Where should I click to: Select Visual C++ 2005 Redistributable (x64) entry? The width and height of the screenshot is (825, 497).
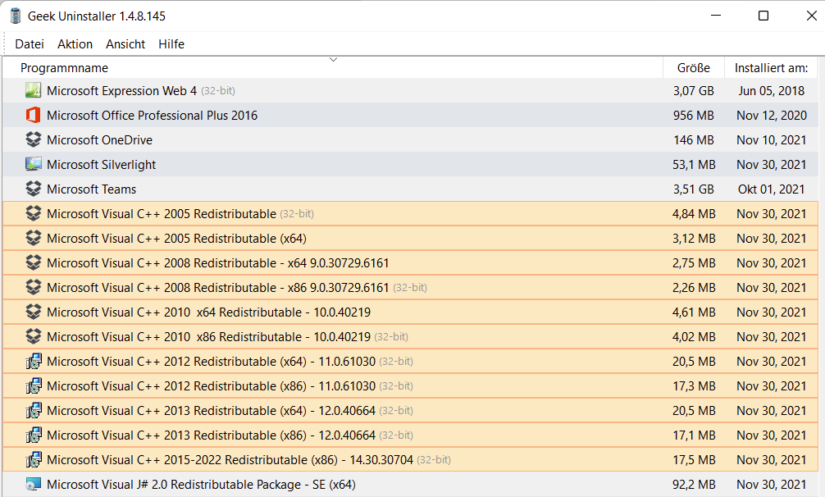pos(410,238)
